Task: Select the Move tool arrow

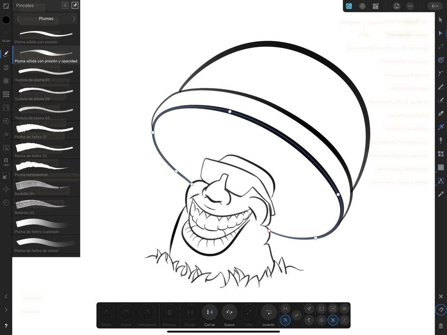Action: tap(441, 19)
